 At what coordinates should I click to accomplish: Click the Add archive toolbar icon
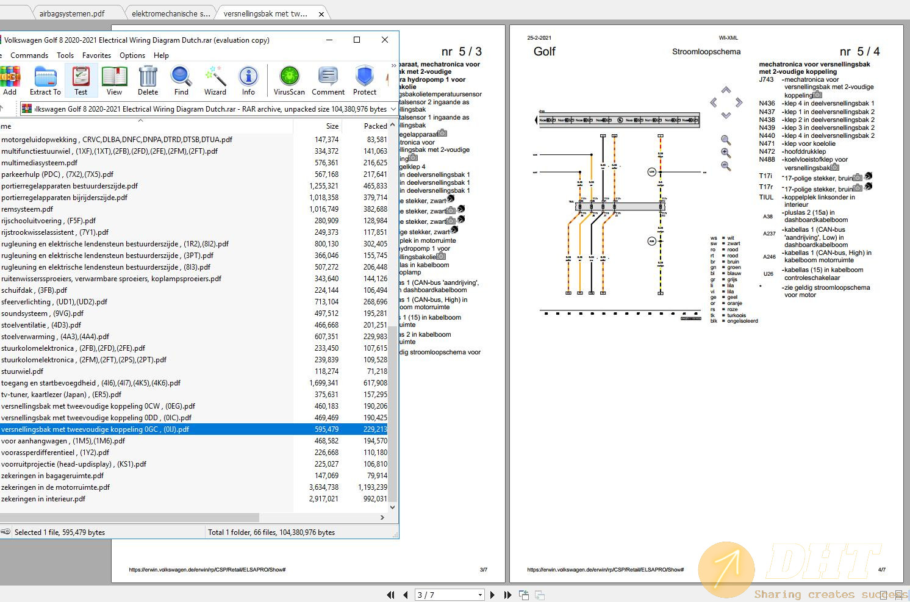[10, 81]
